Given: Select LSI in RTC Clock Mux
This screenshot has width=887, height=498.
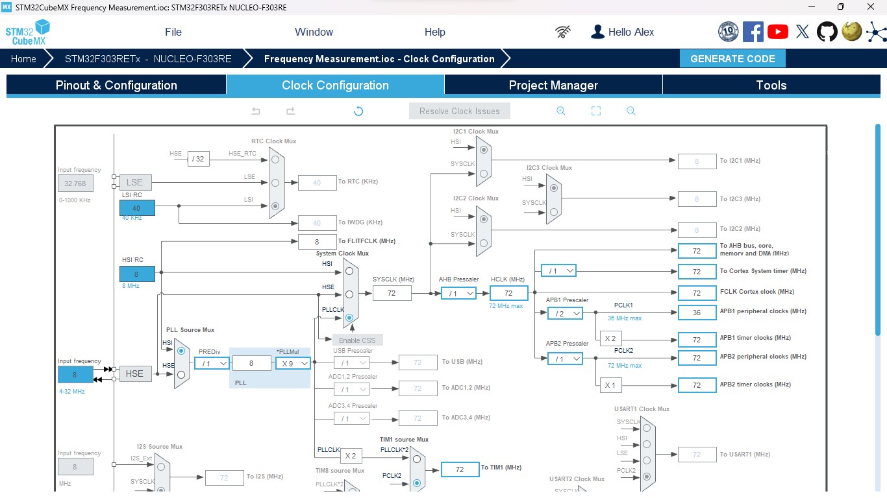Looking at the screenshot, I should (276, 206).
